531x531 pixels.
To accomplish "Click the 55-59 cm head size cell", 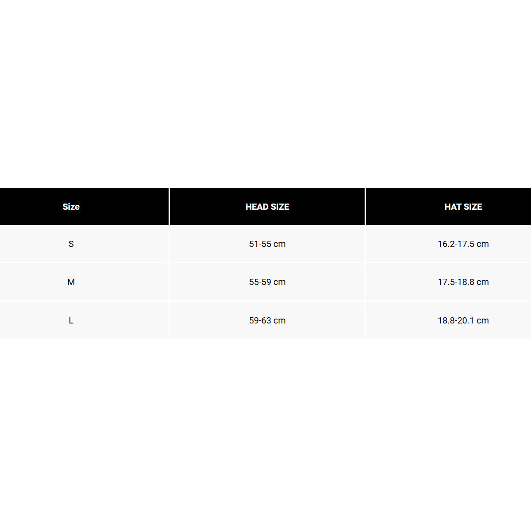I will point(267,282).
